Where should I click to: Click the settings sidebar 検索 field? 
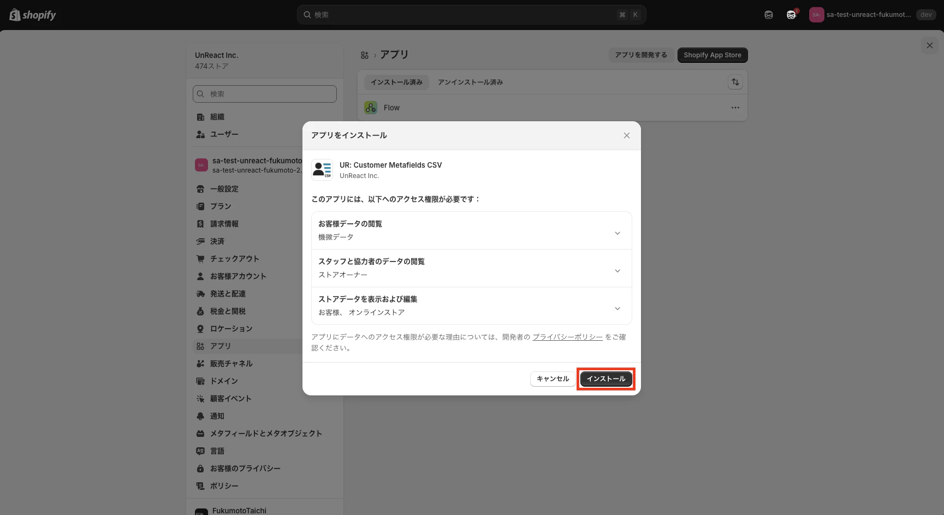point(265,94)
